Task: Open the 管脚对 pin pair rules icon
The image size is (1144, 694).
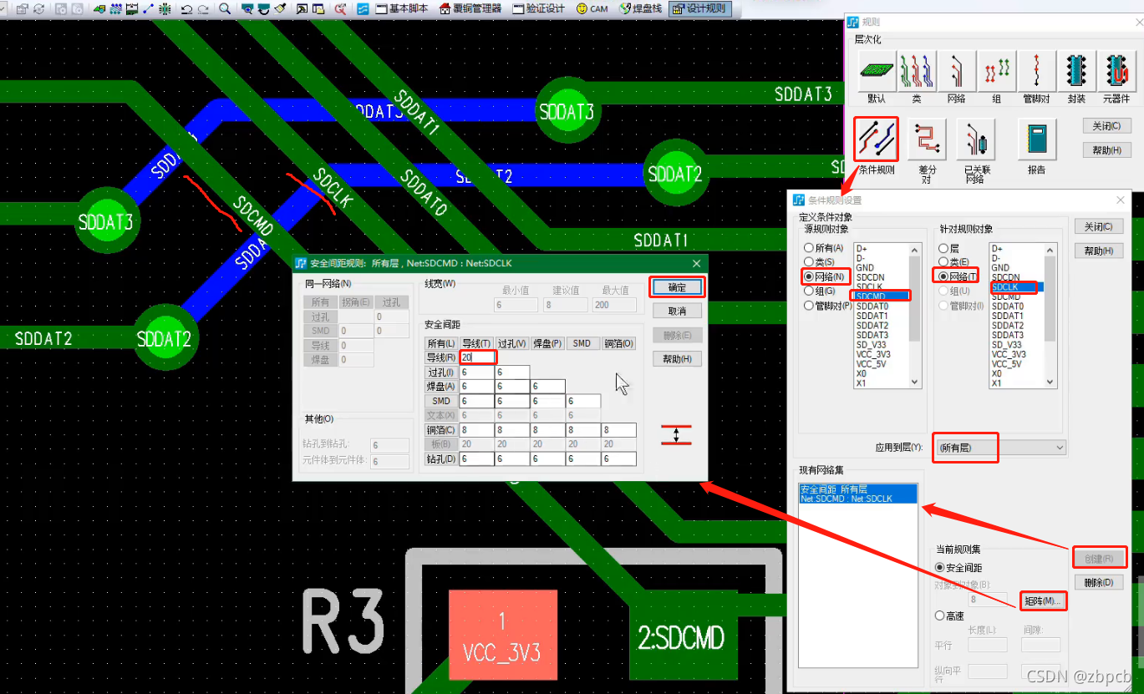Action: [x=1037, y=72]
